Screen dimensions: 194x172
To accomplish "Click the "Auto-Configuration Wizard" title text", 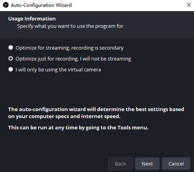I will (41, 5).
